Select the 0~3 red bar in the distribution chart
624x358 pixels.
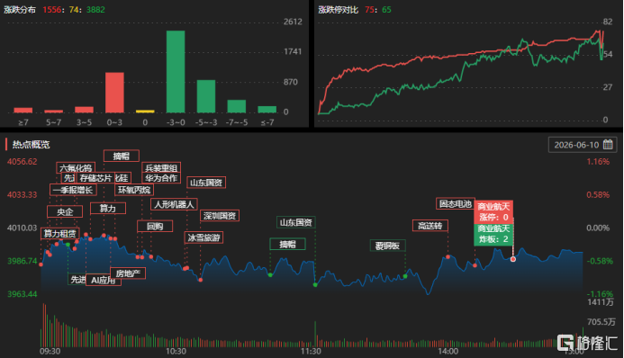point(114,93)
